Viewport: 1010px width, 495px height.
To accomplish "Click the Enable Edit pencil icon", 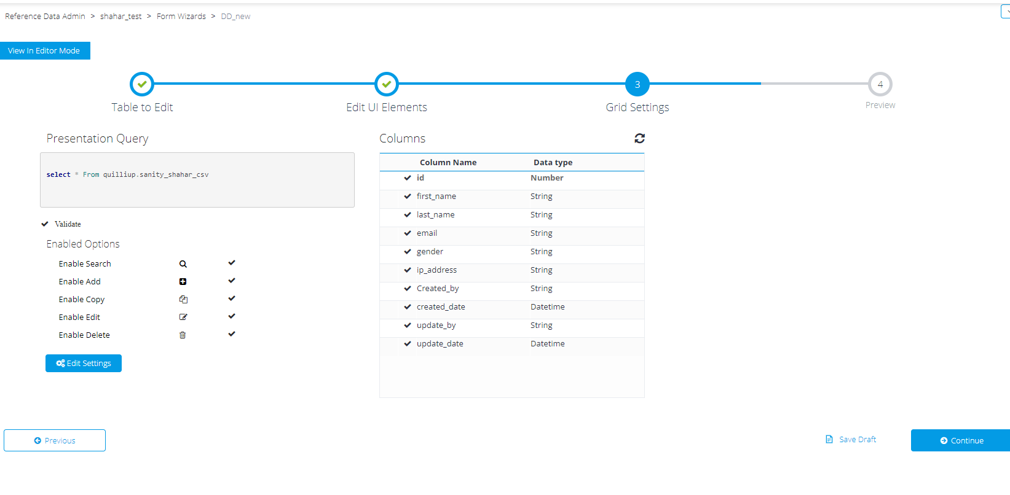I will [183, 318].
